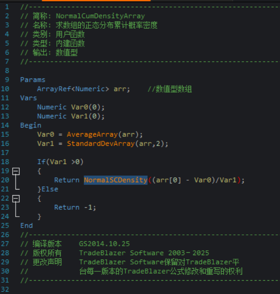Click the Begin keyword

(31, 126)
